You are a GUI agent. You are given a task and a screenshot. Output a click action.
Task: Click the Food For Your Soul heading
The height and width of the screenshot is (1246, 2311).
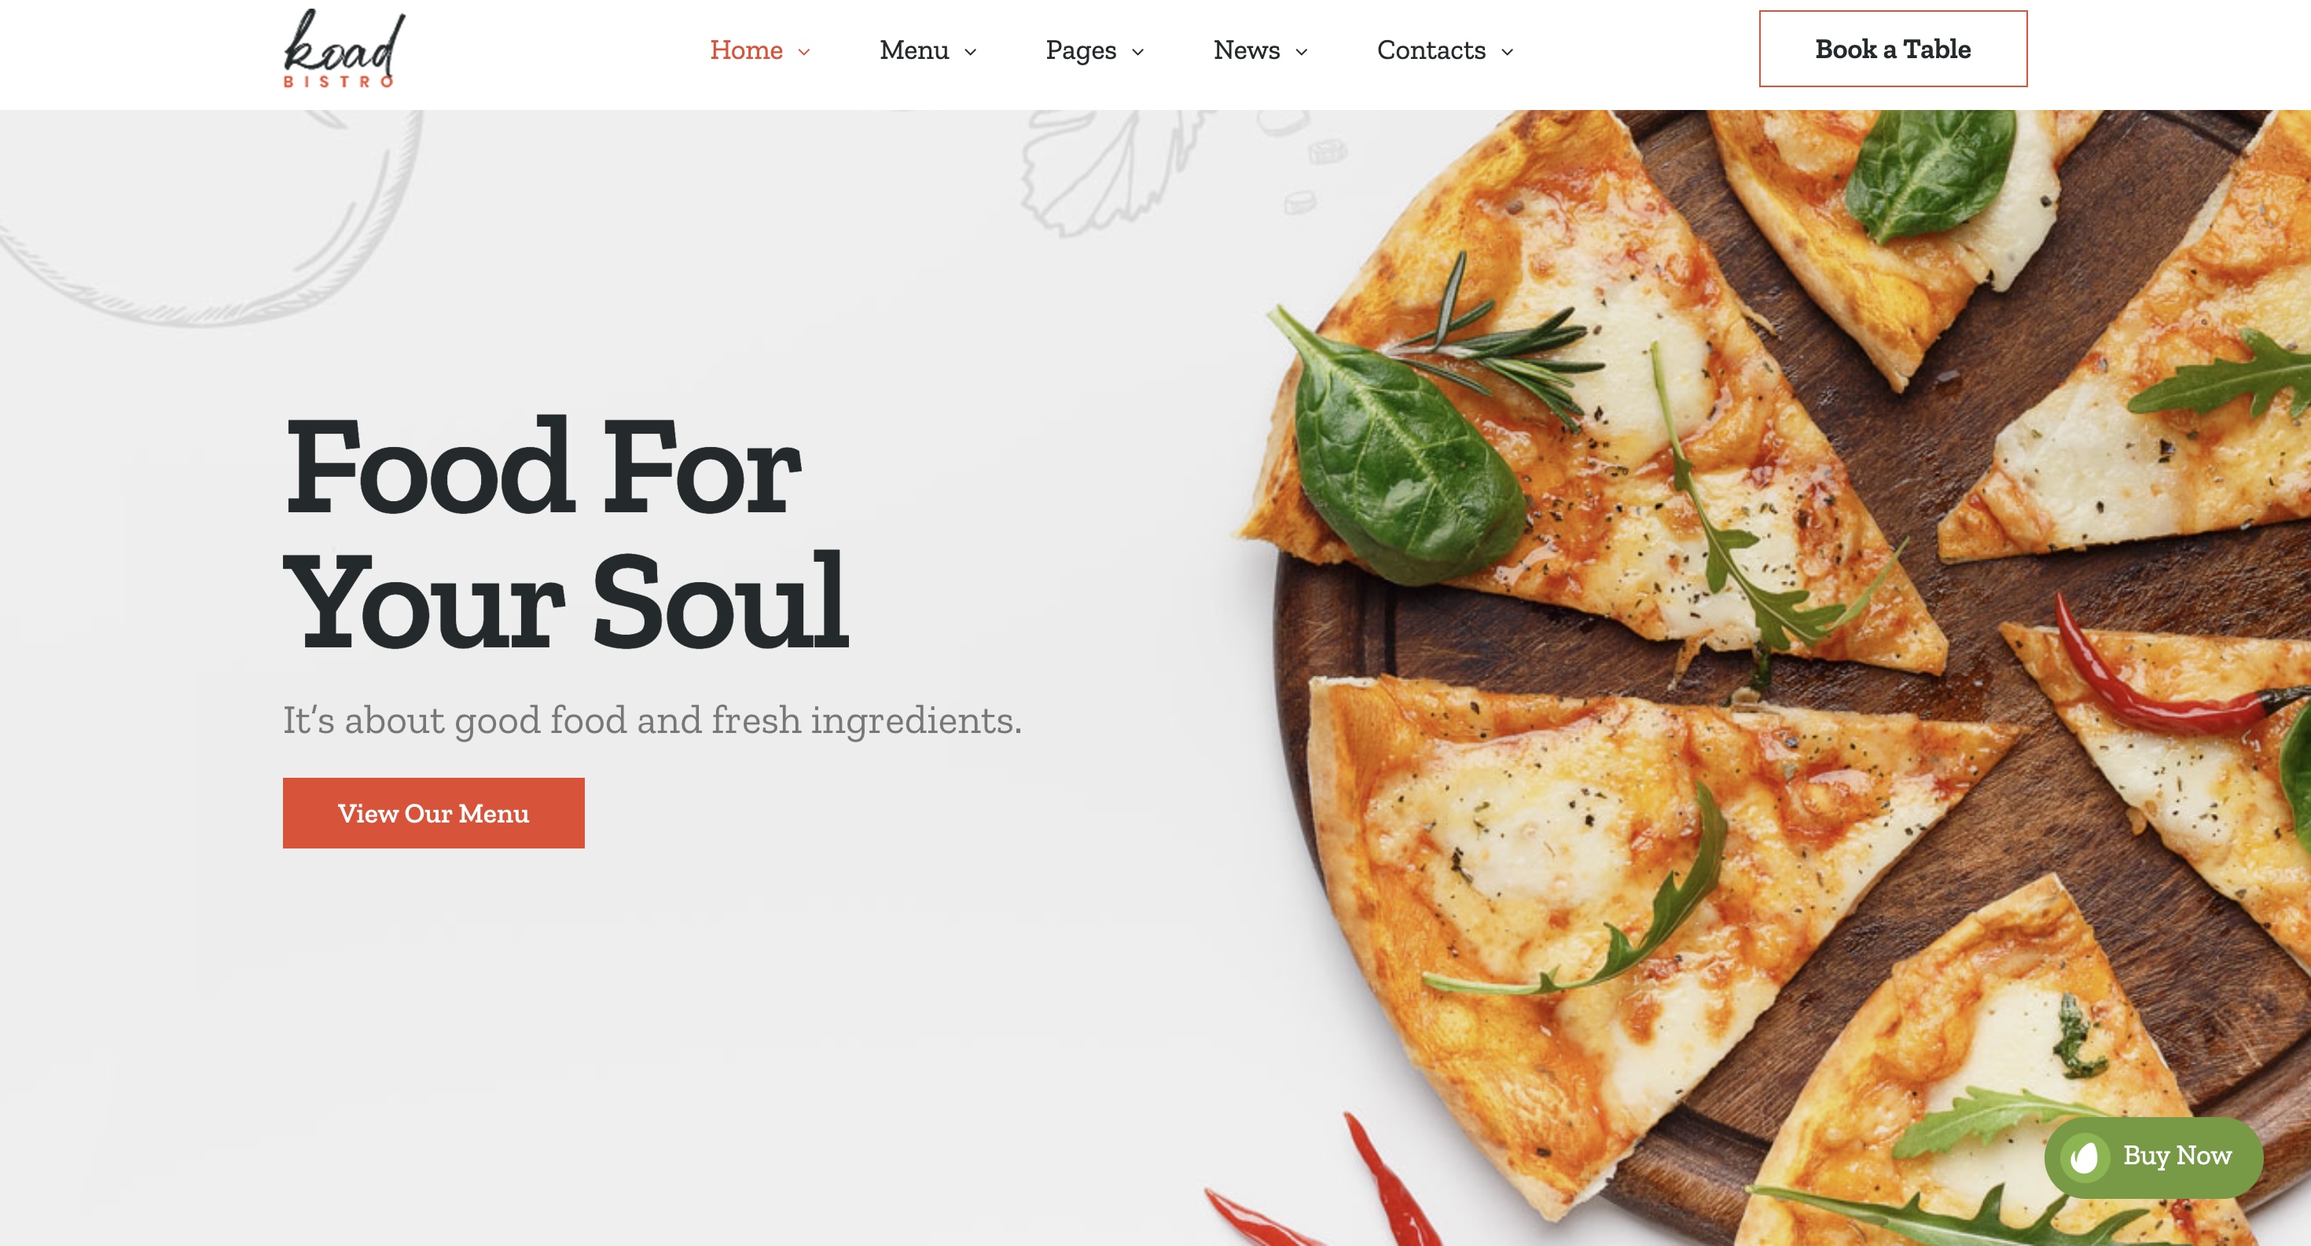point(565,533)
